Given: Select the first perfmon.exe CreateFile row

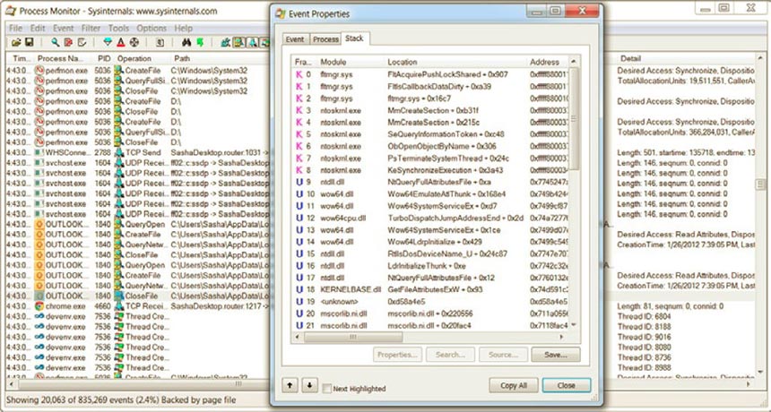Looking at the screenshot, I should click(138, 71).
